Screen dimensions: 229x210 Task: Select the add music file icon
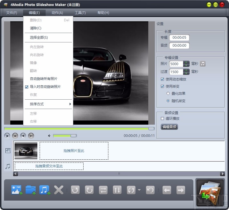click(44, 190)
